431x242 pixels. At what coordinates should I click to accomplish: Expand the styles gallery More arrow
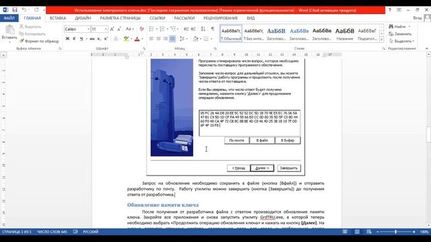382,40
